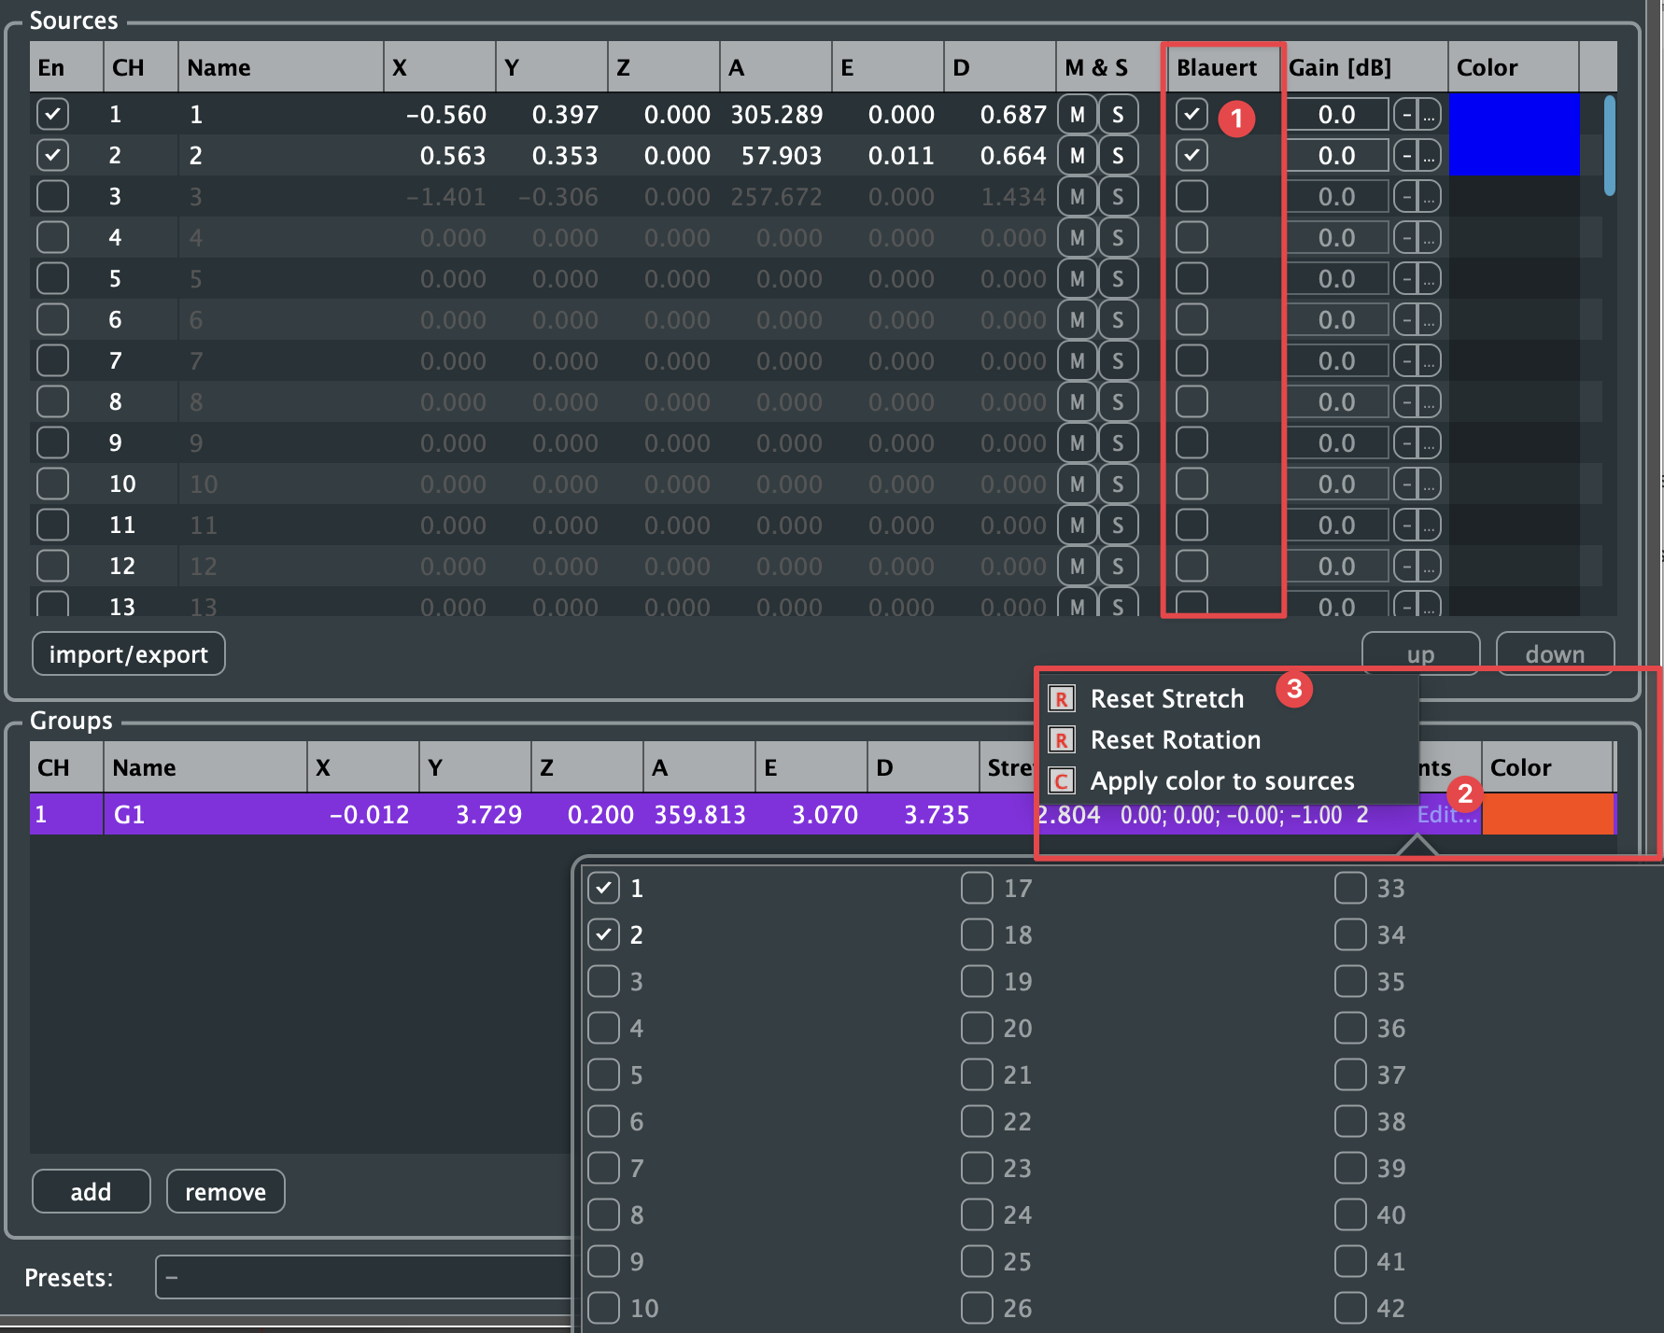Click gain field of source 3

pyautogui.click(x=1337, y=197)
